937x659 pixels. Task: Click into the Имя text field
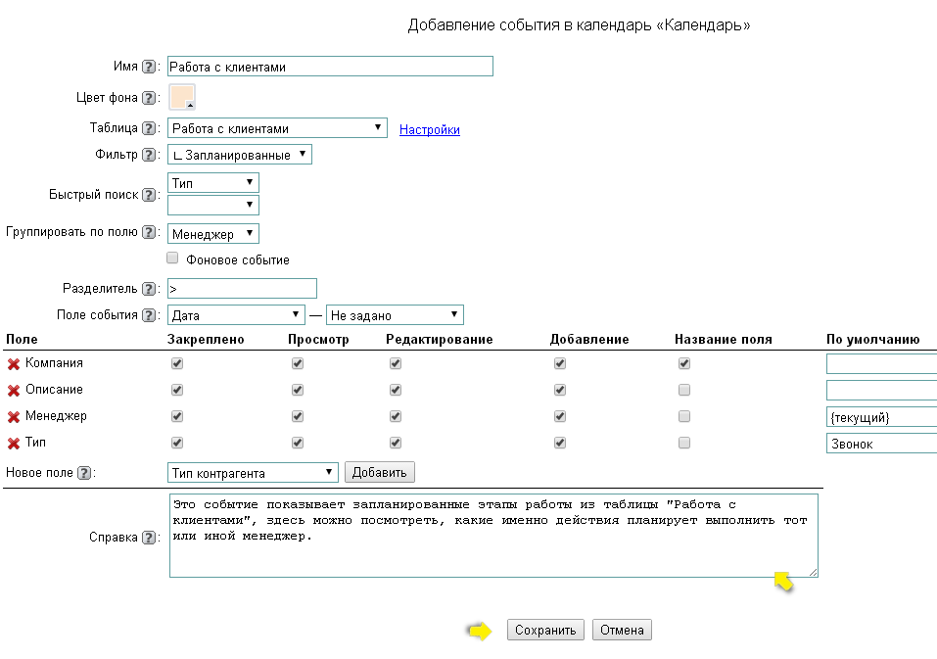coord(330,67)
